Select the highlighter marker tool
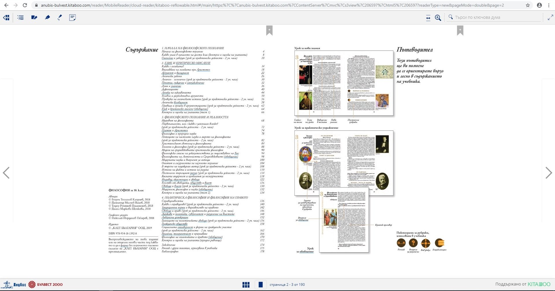The width and height of the screenshot is (555, 291). [x=47, y=18]
